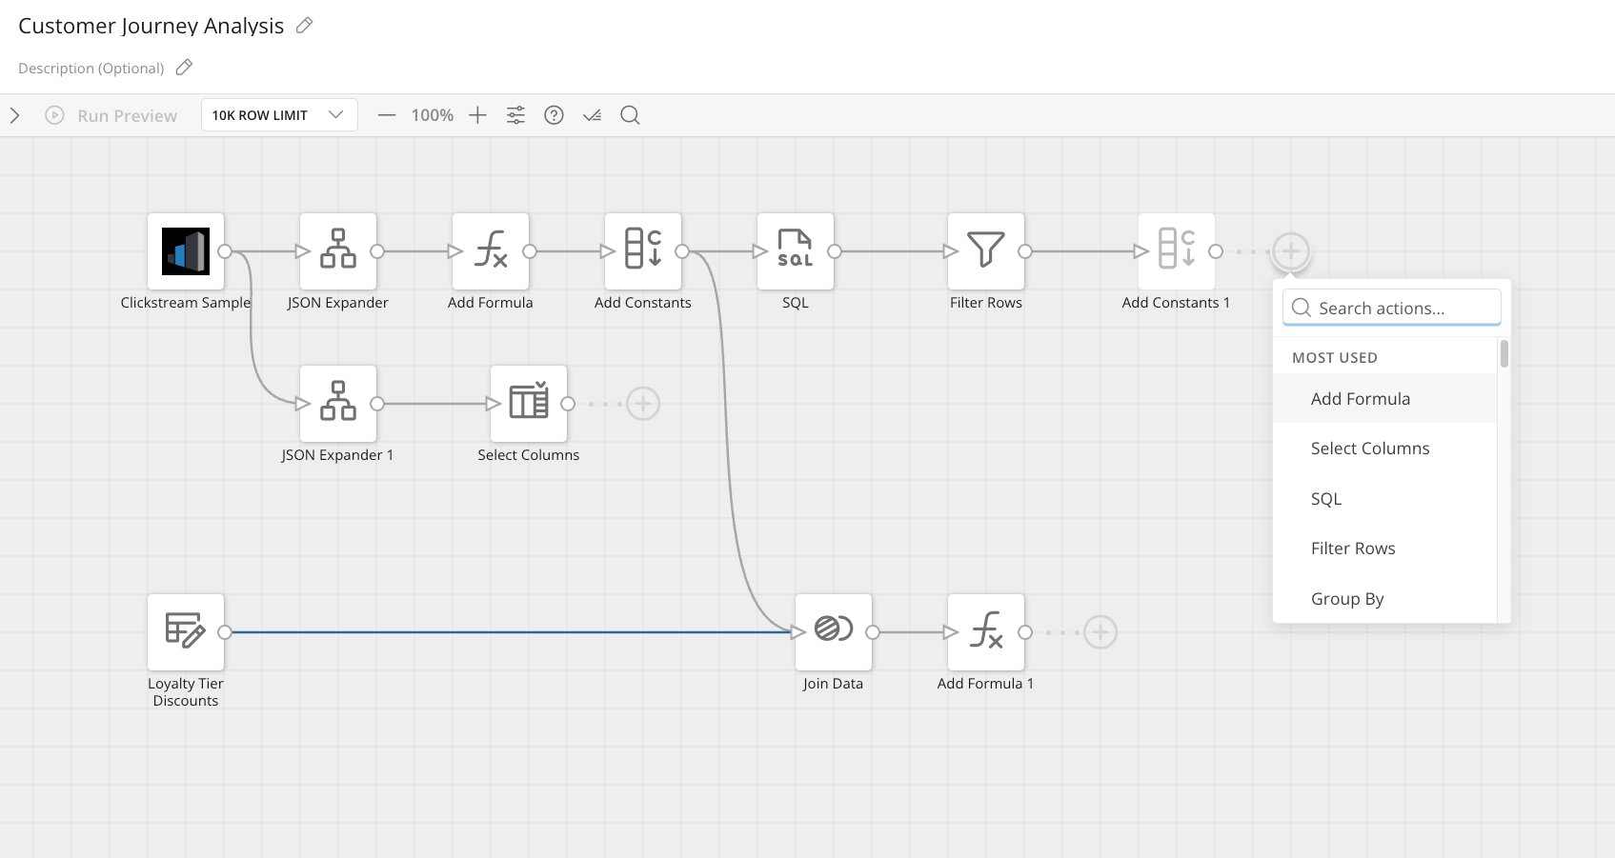The height and width of the screenshot is (858, 1615).
Task: Click Run Preview button
Action: point(111,115)
